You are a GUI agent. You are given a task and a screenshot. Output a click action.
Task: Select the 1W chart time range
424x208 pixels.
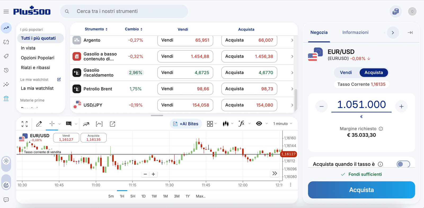tap(154, 196)
